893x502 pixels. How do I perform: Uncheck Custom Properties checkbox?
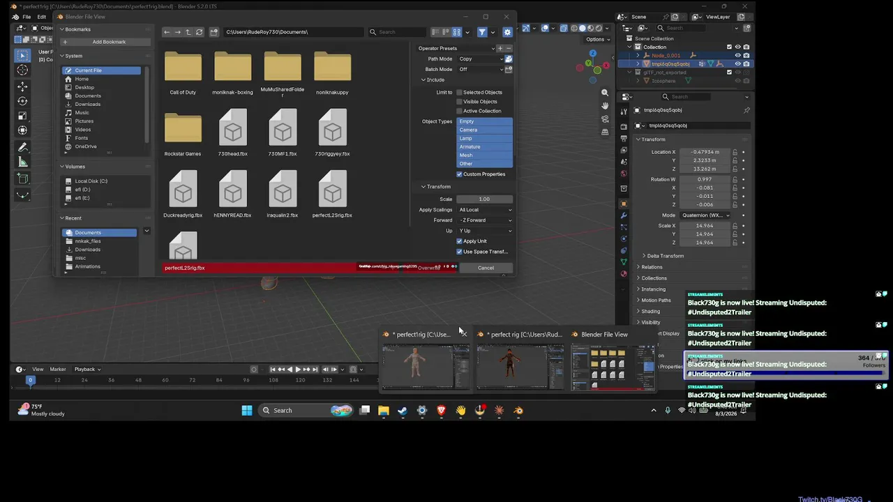tap(459, 174)
